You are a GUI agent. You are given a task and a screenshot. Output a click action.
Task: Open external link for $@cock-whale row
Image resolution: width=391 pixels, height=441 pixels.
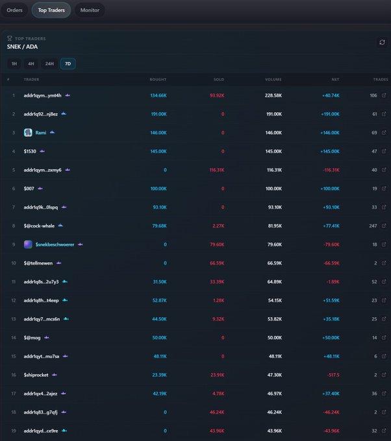click(384, 226)
